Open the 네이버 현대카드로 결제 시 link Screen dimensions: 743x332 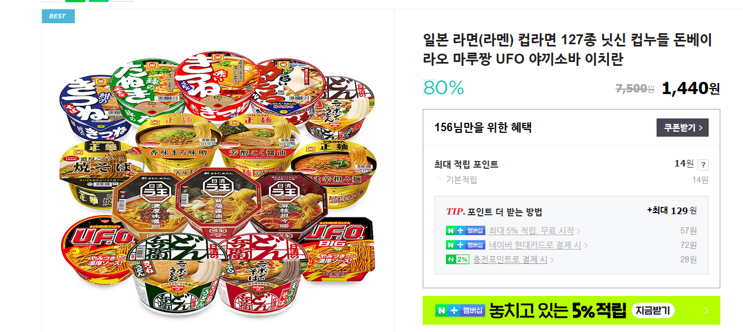point(535,245)
